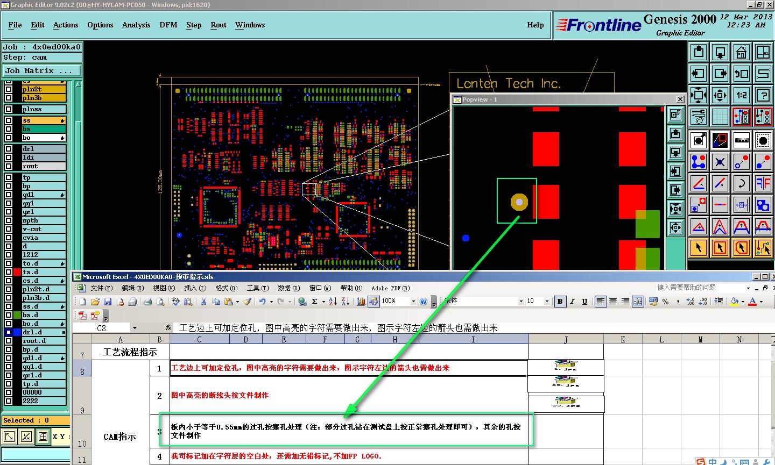Open the XY coordinate grid tool
This screenshot has width=775, height=465.
click(763, 52)
